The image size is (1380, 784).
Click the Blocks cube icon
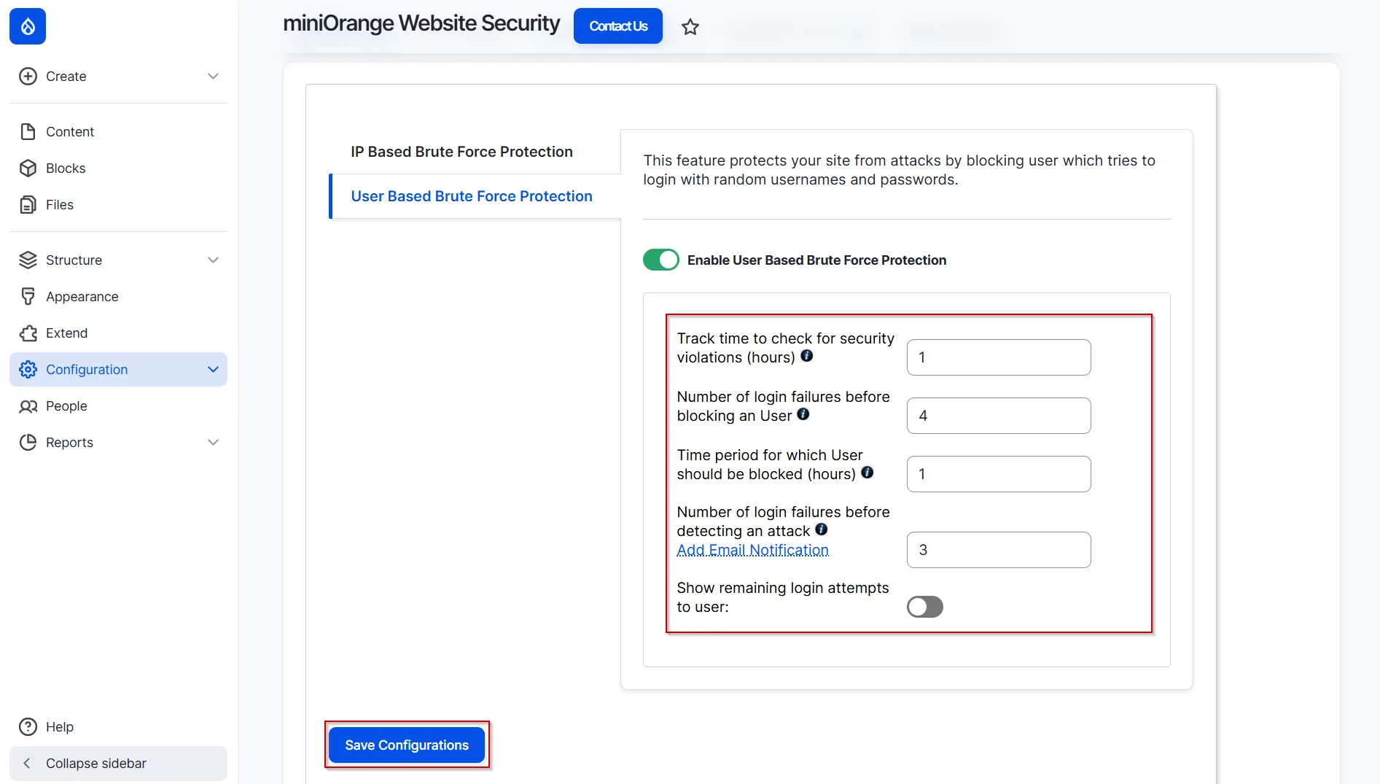click(28, 168)
